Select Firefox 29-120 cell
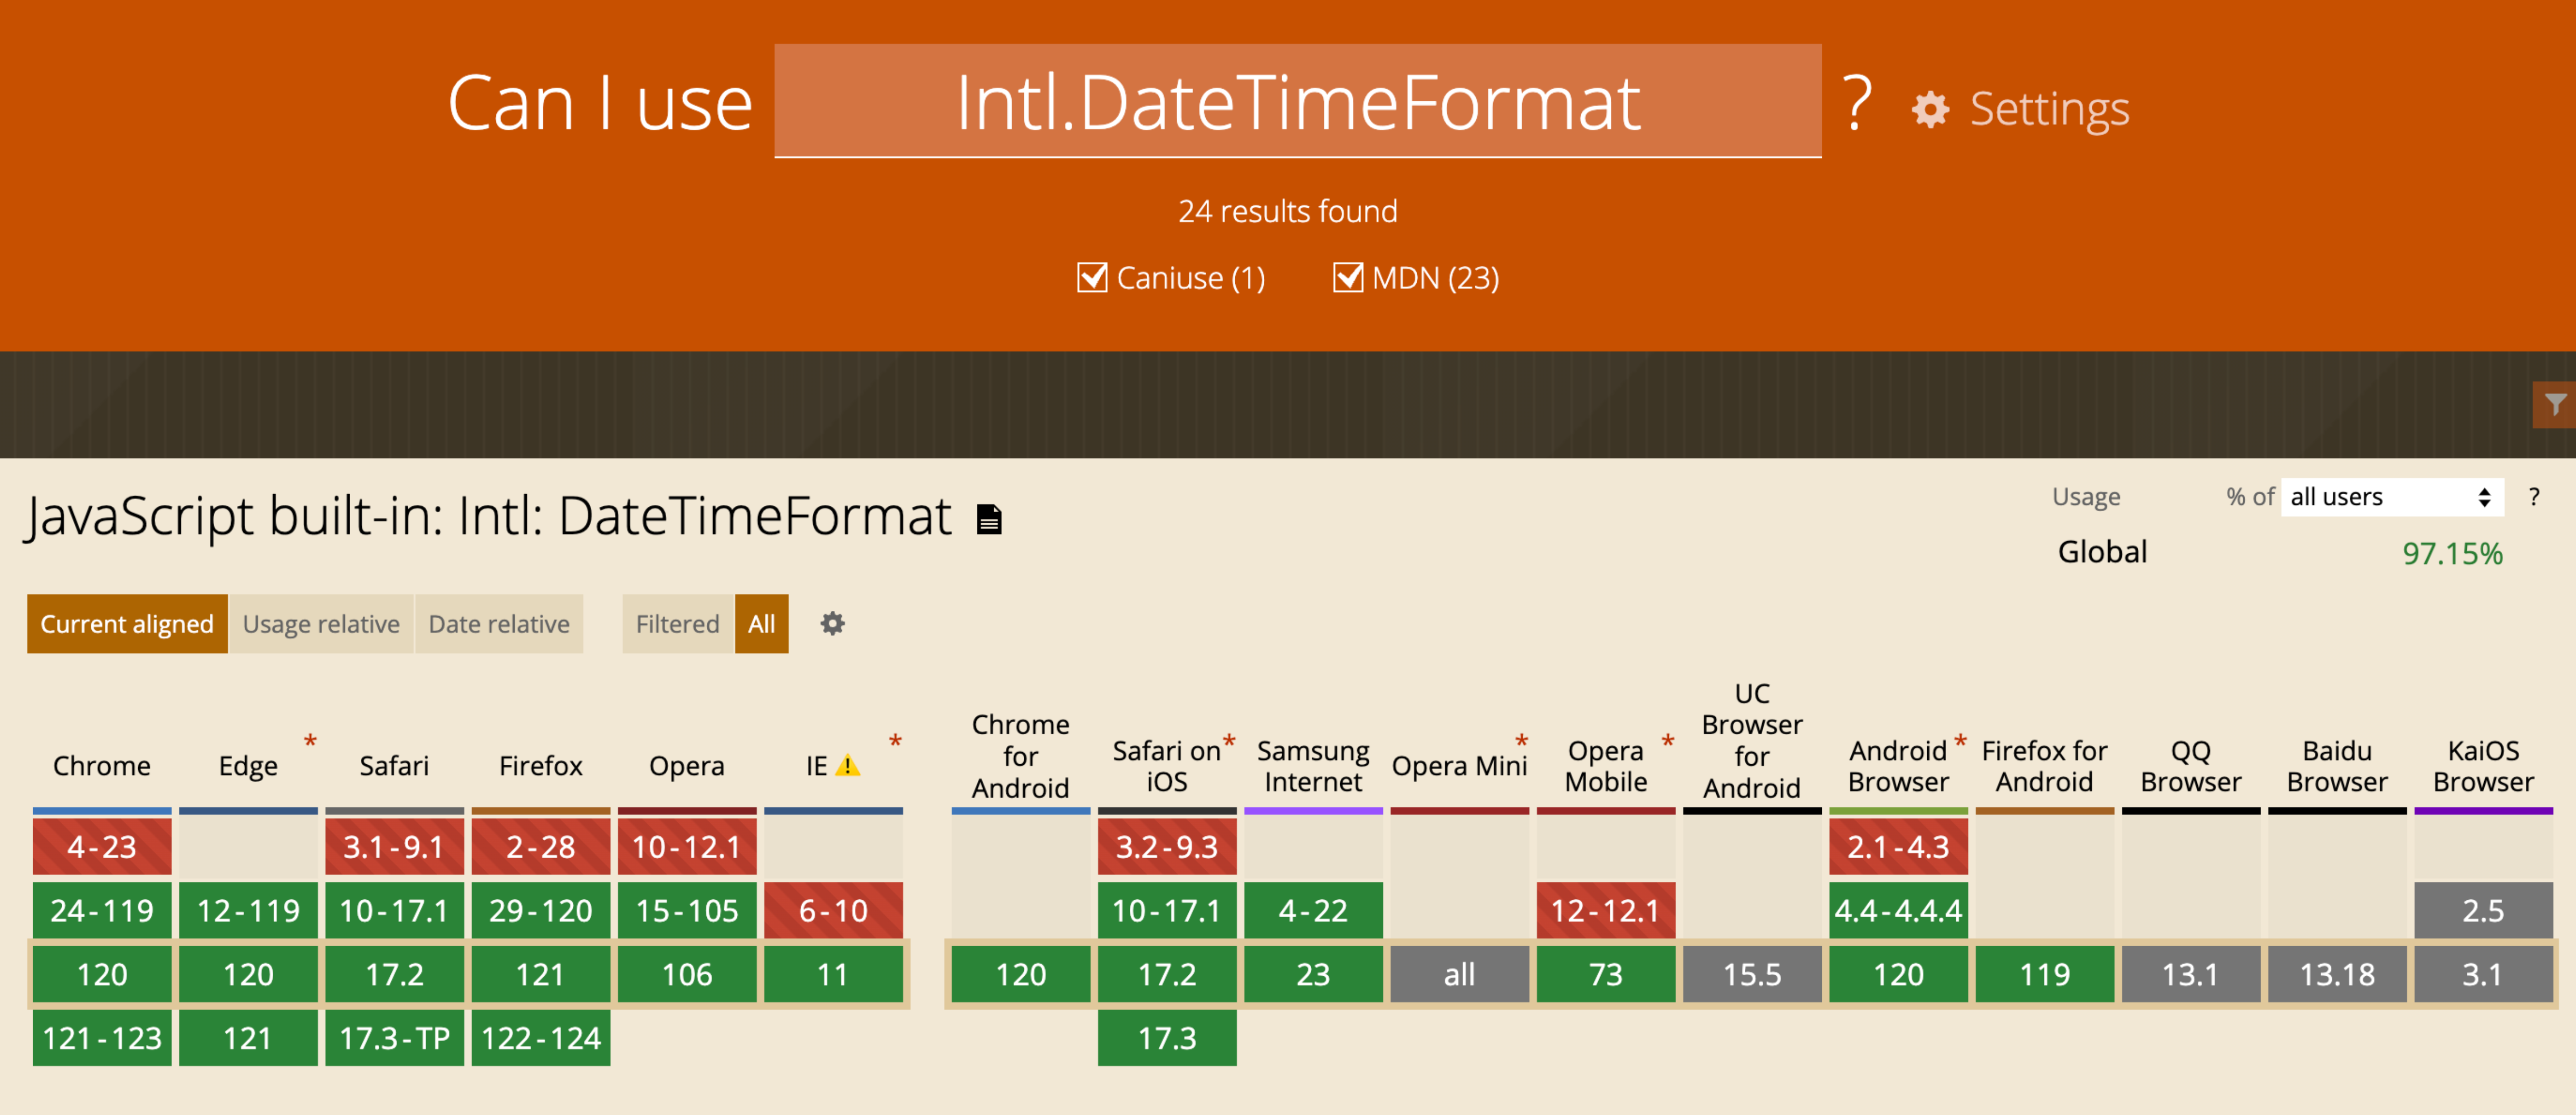This screenshot has height=1115, width=2576. coord(540,910)
